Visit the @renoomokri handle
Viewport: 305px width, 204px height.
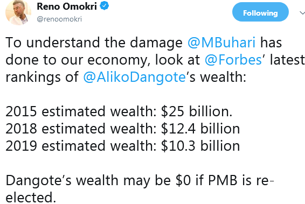point(59,19)
